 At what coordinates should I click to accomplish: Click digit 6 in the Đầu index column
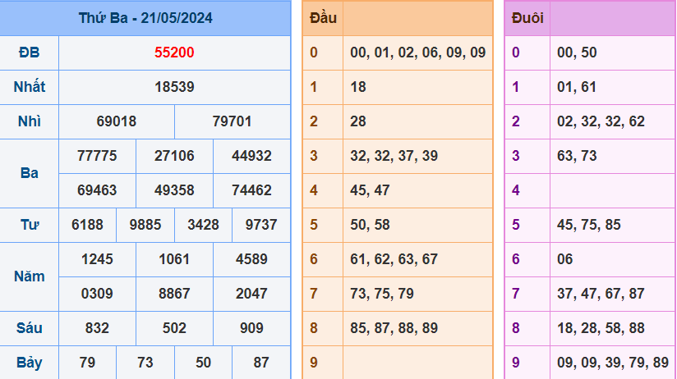(x=314, y=259)
